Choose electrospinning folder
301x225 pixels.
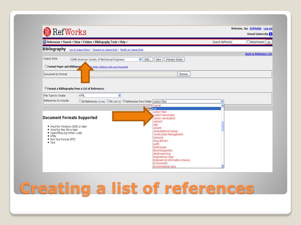187,154
